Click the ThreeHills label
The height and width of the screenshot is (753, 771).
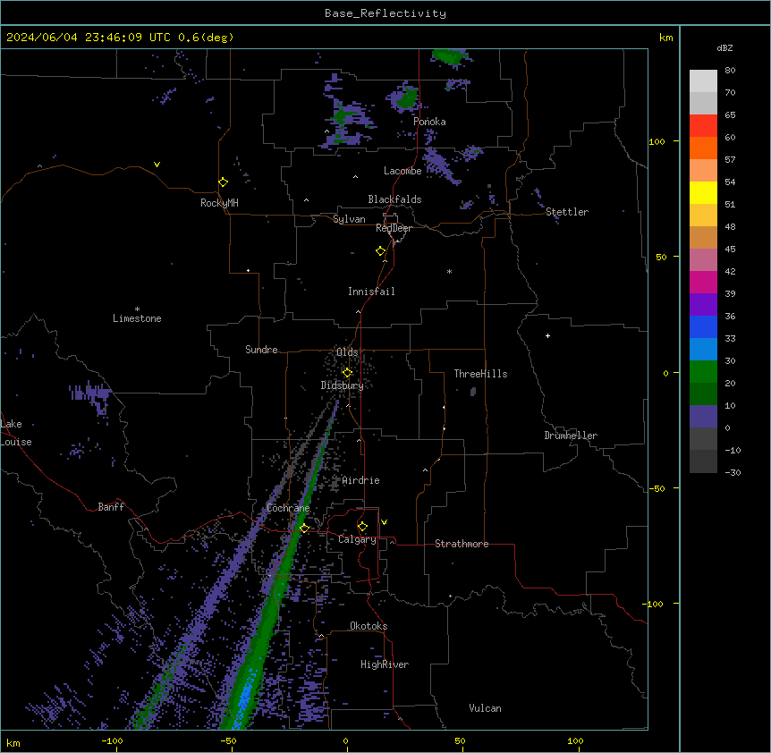click(480, 374)
